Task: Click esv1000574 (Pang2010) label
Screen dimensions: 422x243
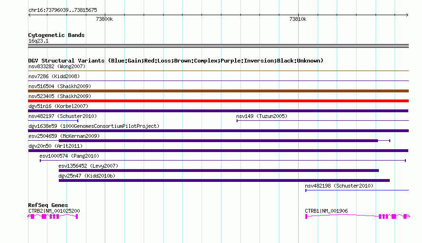Action: click(x=69, y=156)
